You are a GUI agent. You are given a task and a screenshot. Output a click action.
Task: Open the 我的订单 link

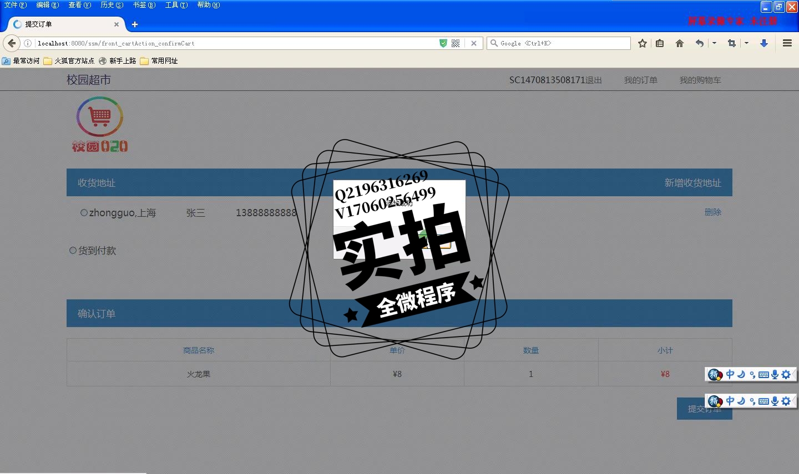(640, 80)
